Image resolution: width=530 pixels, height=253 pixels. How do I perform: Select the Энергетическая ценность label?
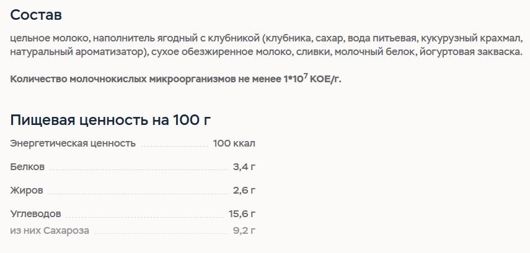tap(73, 144)
